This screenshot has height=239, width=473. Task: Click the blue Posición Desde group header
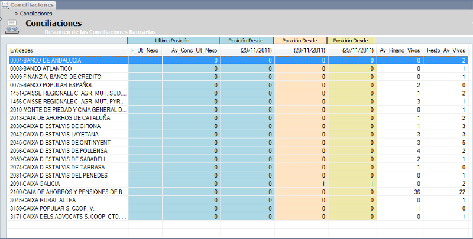coord(247,41)
